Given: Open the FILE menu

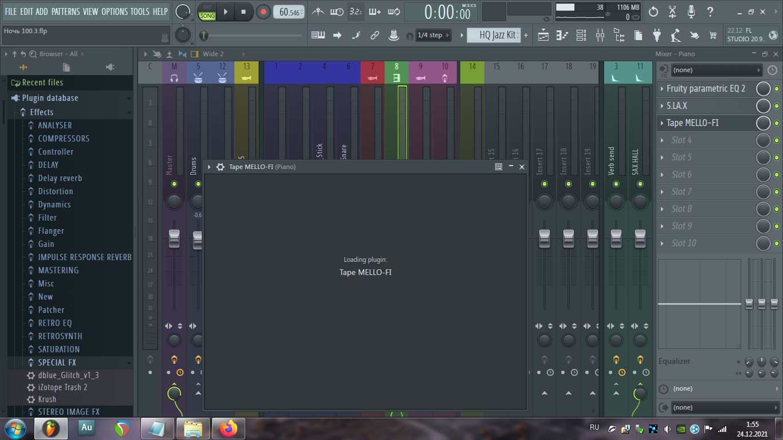Looking at the screenshot, I should click(x=11, y=11).
